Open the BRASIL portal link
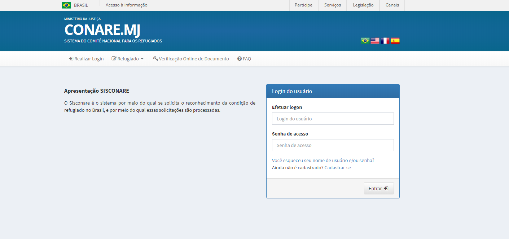The image size is (509, 239). pos(81,5)
